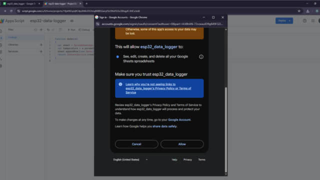
Task: Add a new file with plus icon
Action: (x=41, y=30)
